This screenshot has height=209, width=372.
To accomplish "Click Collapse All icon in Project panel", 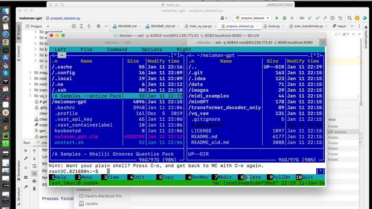I will (x=89, y=26).
